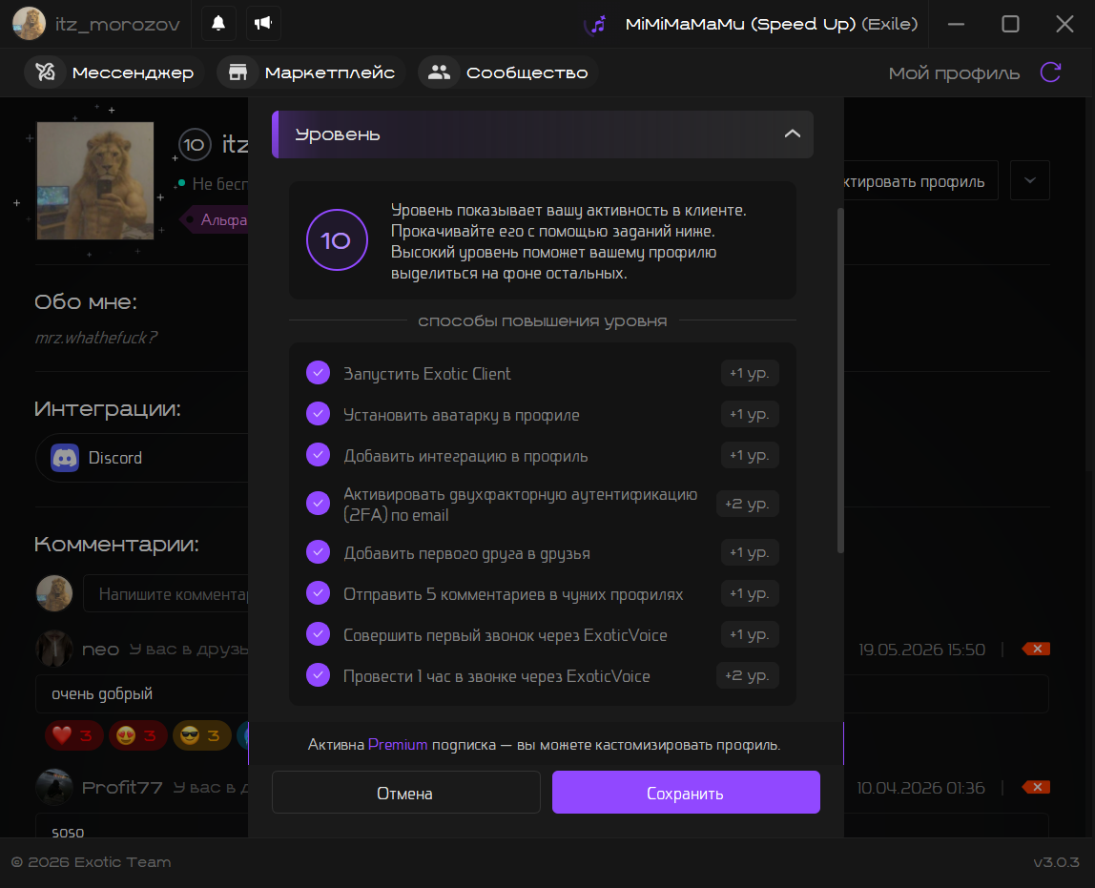Open the notifications bell

(x=218, y=24)
